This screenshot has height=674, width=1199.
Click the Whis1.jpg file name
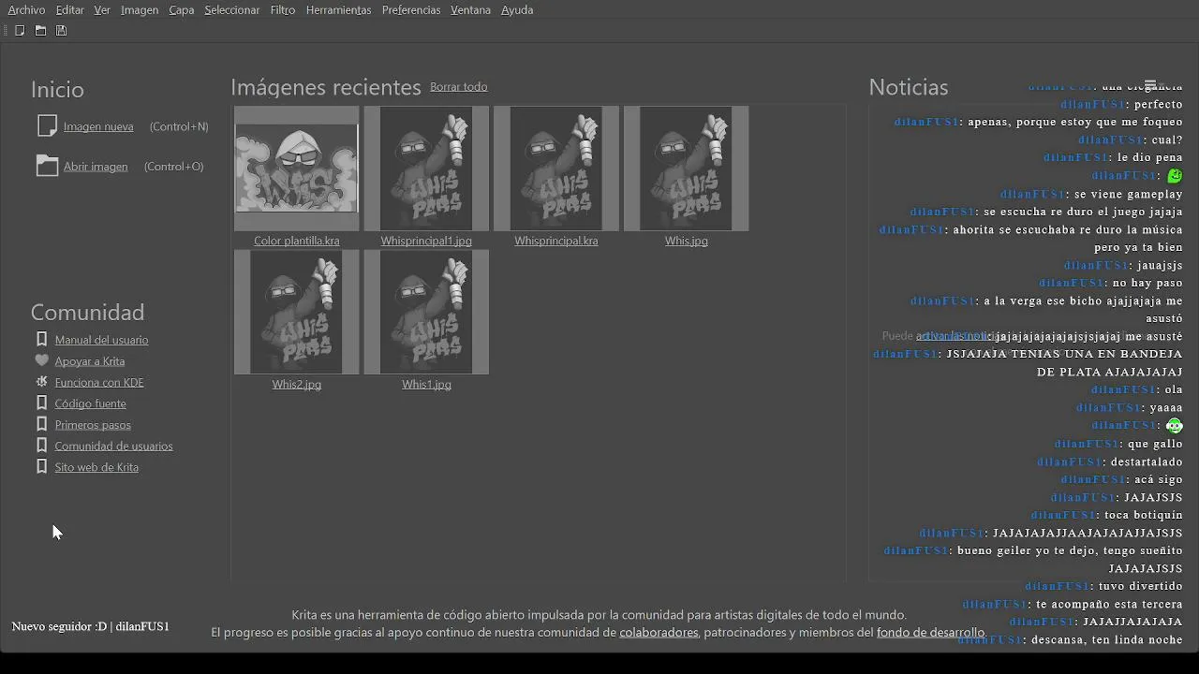(x=426, y=385)
